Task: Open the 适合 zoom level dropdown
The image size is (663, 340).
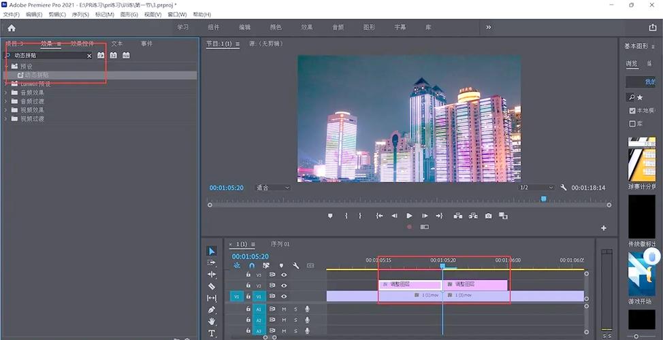Action: [x=273, y=188]
